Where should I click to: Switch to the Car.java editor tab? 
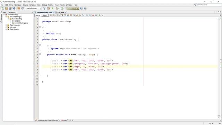click(x=61, y=12)
